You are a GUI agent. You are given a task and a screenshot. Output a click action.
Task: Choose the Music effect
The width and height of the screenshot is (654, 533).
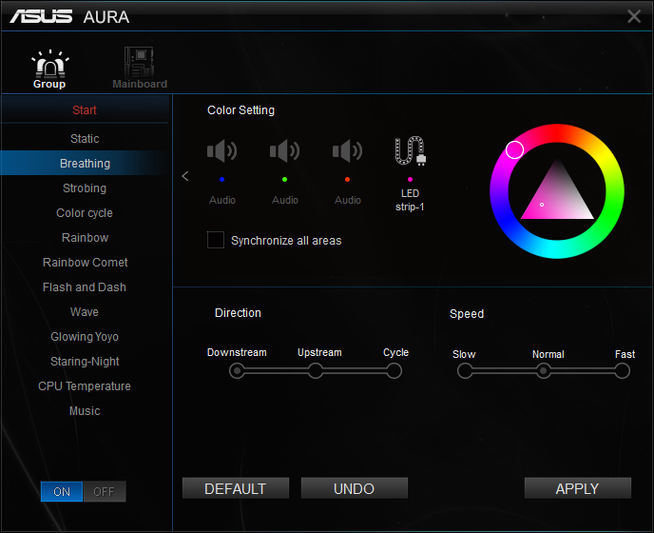coord(85,411)
